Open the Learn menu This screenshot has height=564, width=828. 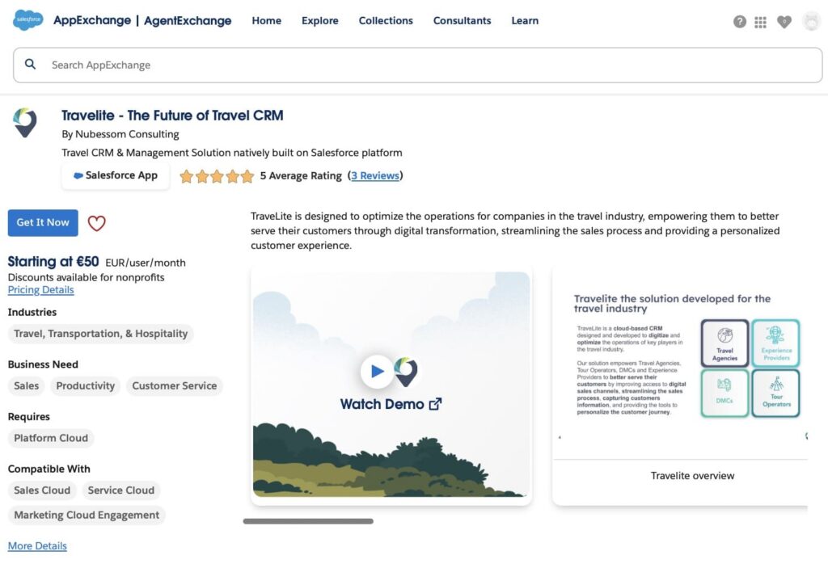525,20
